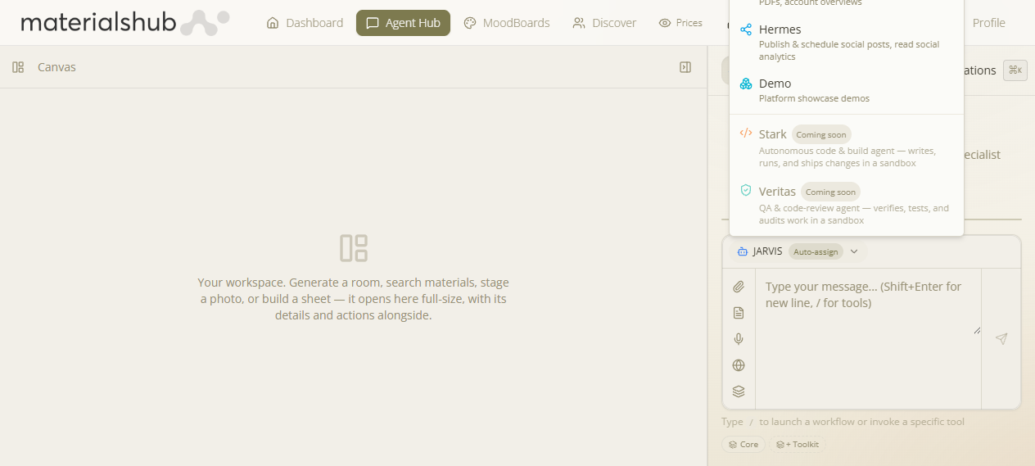Attach a file with the paperclip icon
Screen dimensions: 1035x466
[739, 287]
